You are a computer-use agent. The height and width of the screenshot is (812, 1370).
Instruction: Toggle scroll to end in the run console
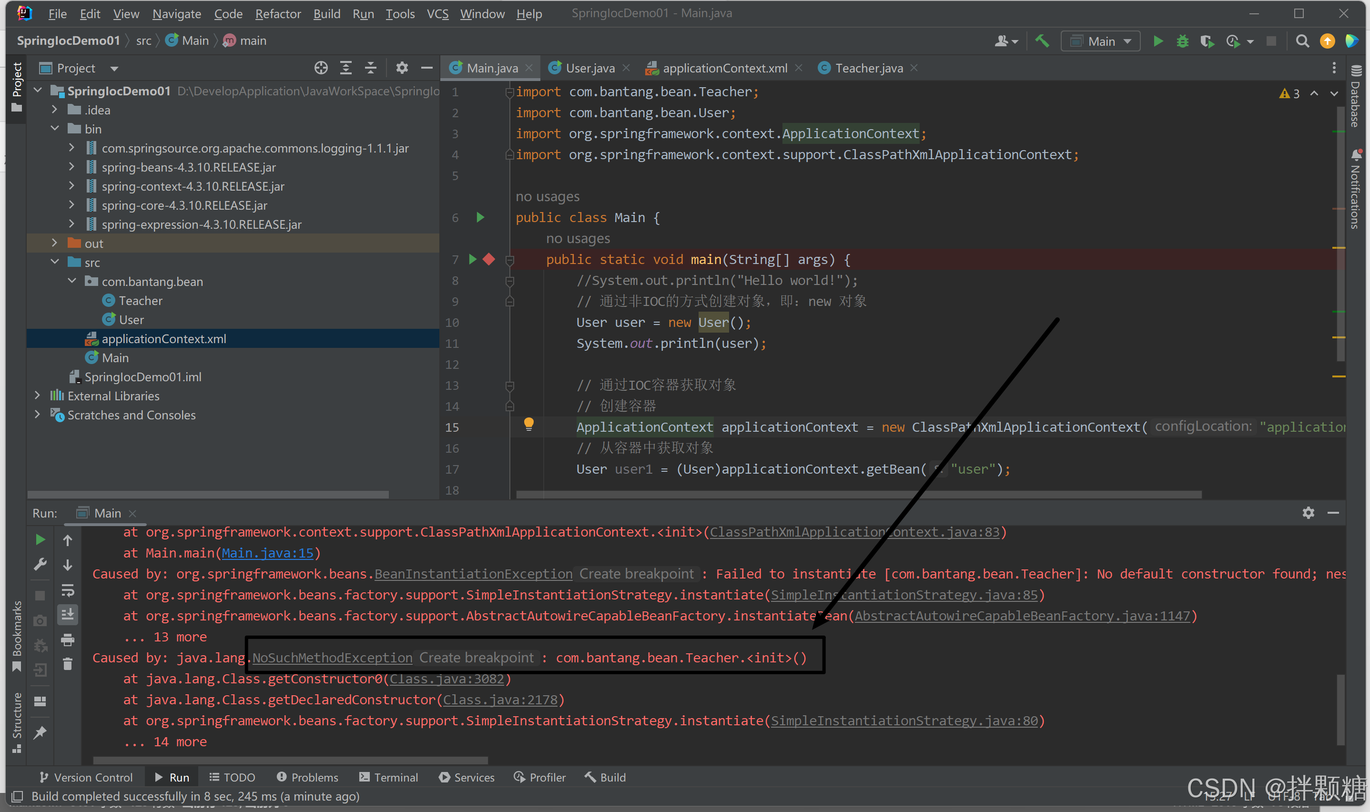tap(68, 614)
